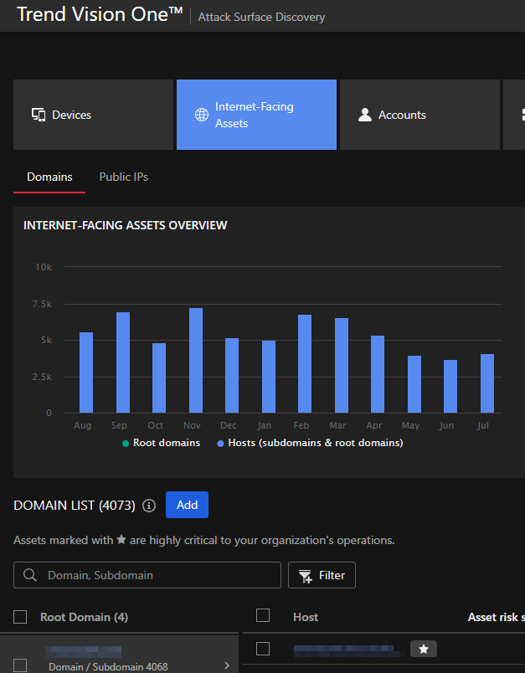This screenshot has width=525, height=673.
Task: Toggle Hosts legend color in chart
Action: 220,443
